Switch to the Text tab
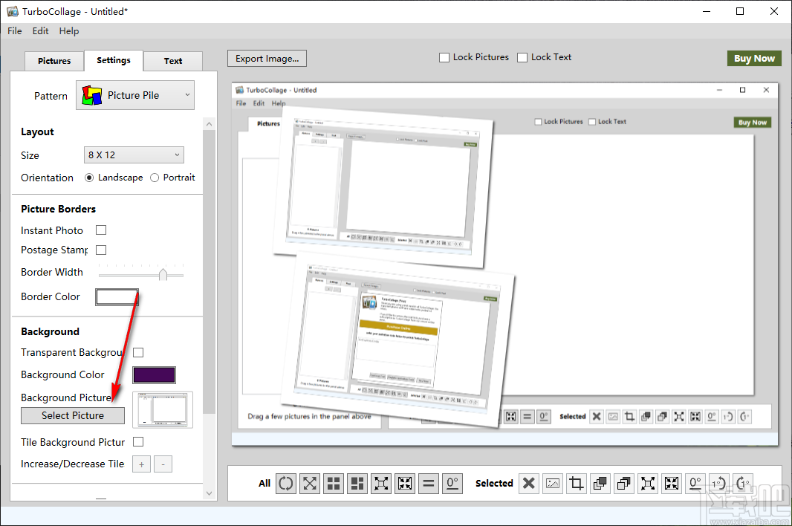The width and height of the screenshot is (792, 526). [x=173, y=61]
